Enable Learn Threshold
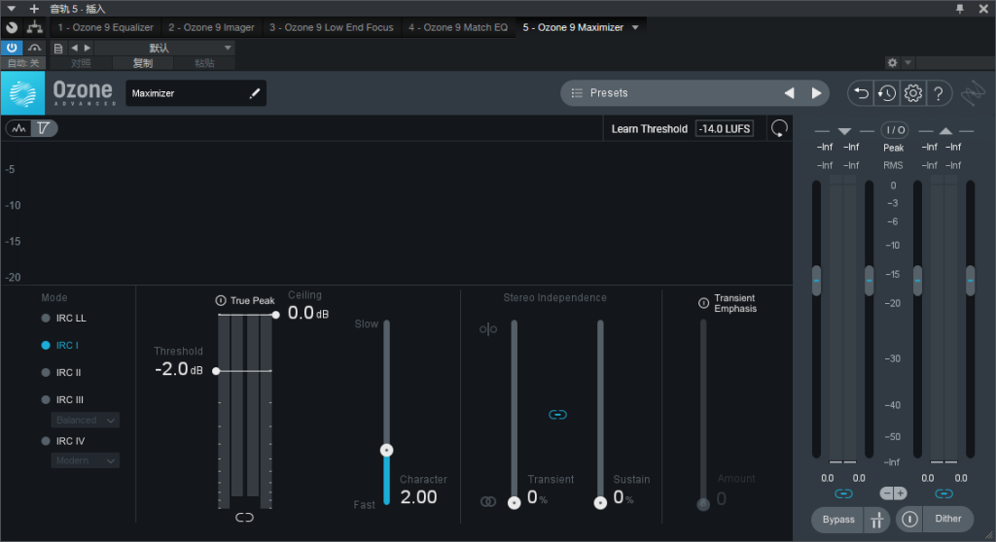 (649, 129)
